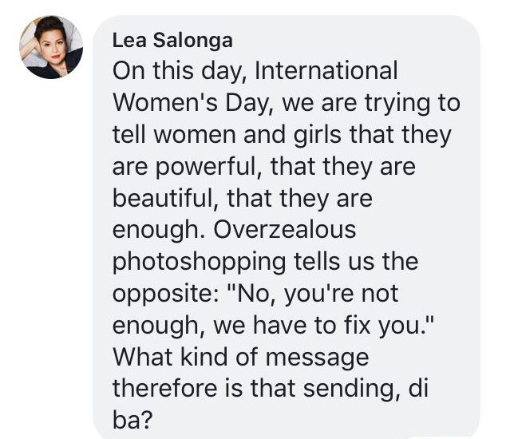Open Lea Salonga's profile name link

[172, 41]
